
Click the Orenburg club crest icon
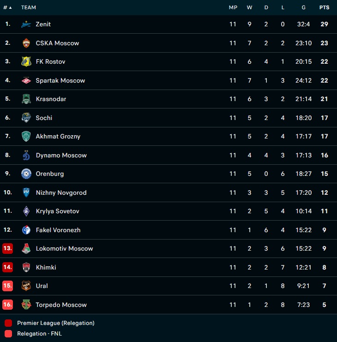(x=26, y=174)
